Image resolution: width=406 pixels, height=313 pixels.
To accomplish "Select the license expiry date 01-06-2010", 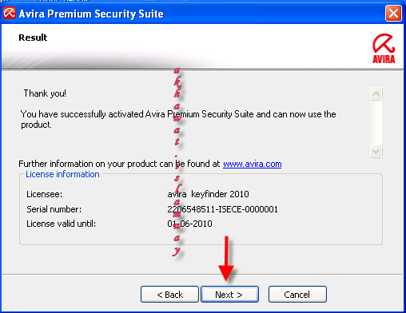I will (189, 224).
